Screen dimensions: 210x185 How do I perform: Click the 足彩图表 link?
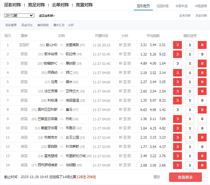point(11,25)
